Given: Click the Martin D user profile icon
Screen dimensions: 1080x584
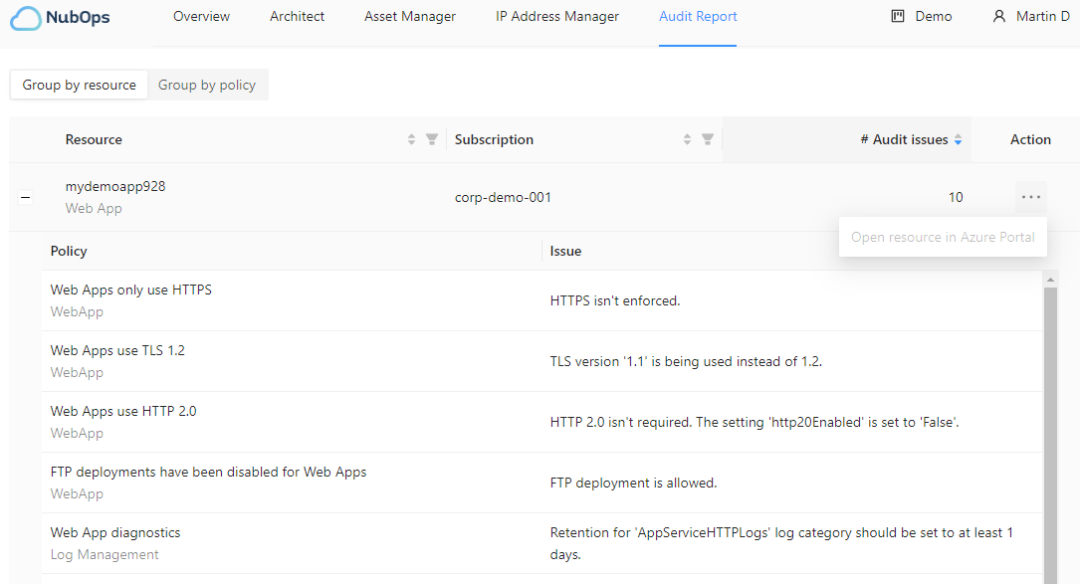Looking at the screenshot, I should point(996,16).
